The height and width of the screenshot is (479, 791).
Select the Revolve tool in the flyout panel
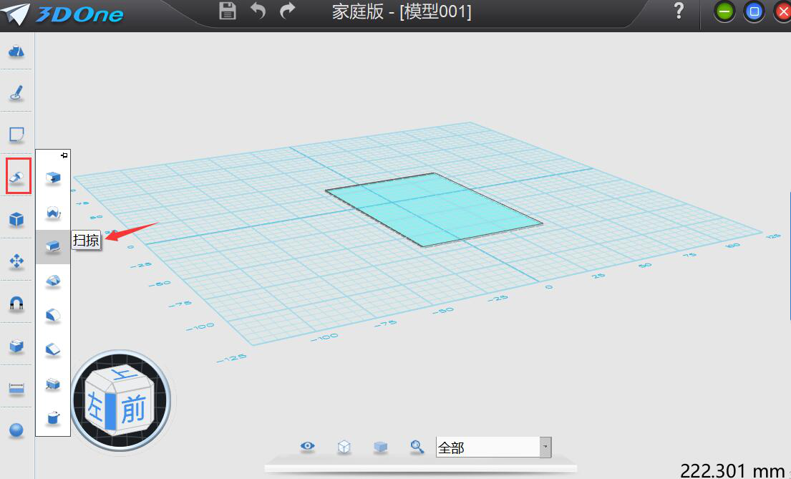pyautogui.click(x=53, y=212)
